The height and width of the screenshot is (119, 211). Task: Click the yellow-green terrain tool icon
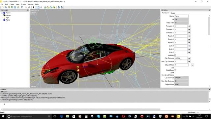tap(54, 7)
